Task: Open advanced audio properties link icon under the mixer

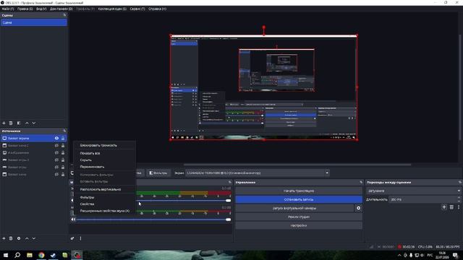Action: (x=72, y=238)
